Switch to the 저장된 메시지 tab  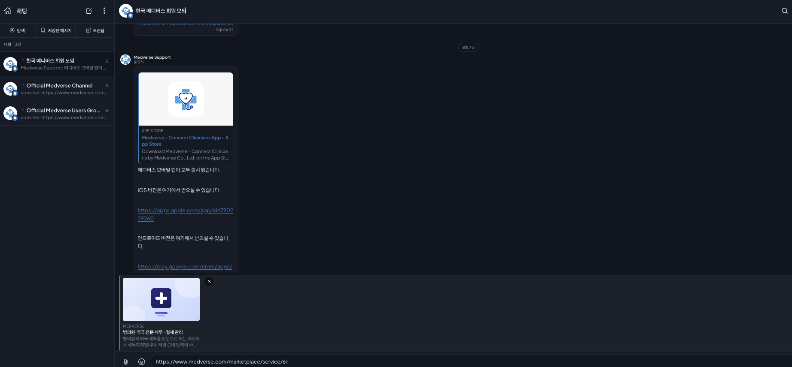[x=56, y=30]
